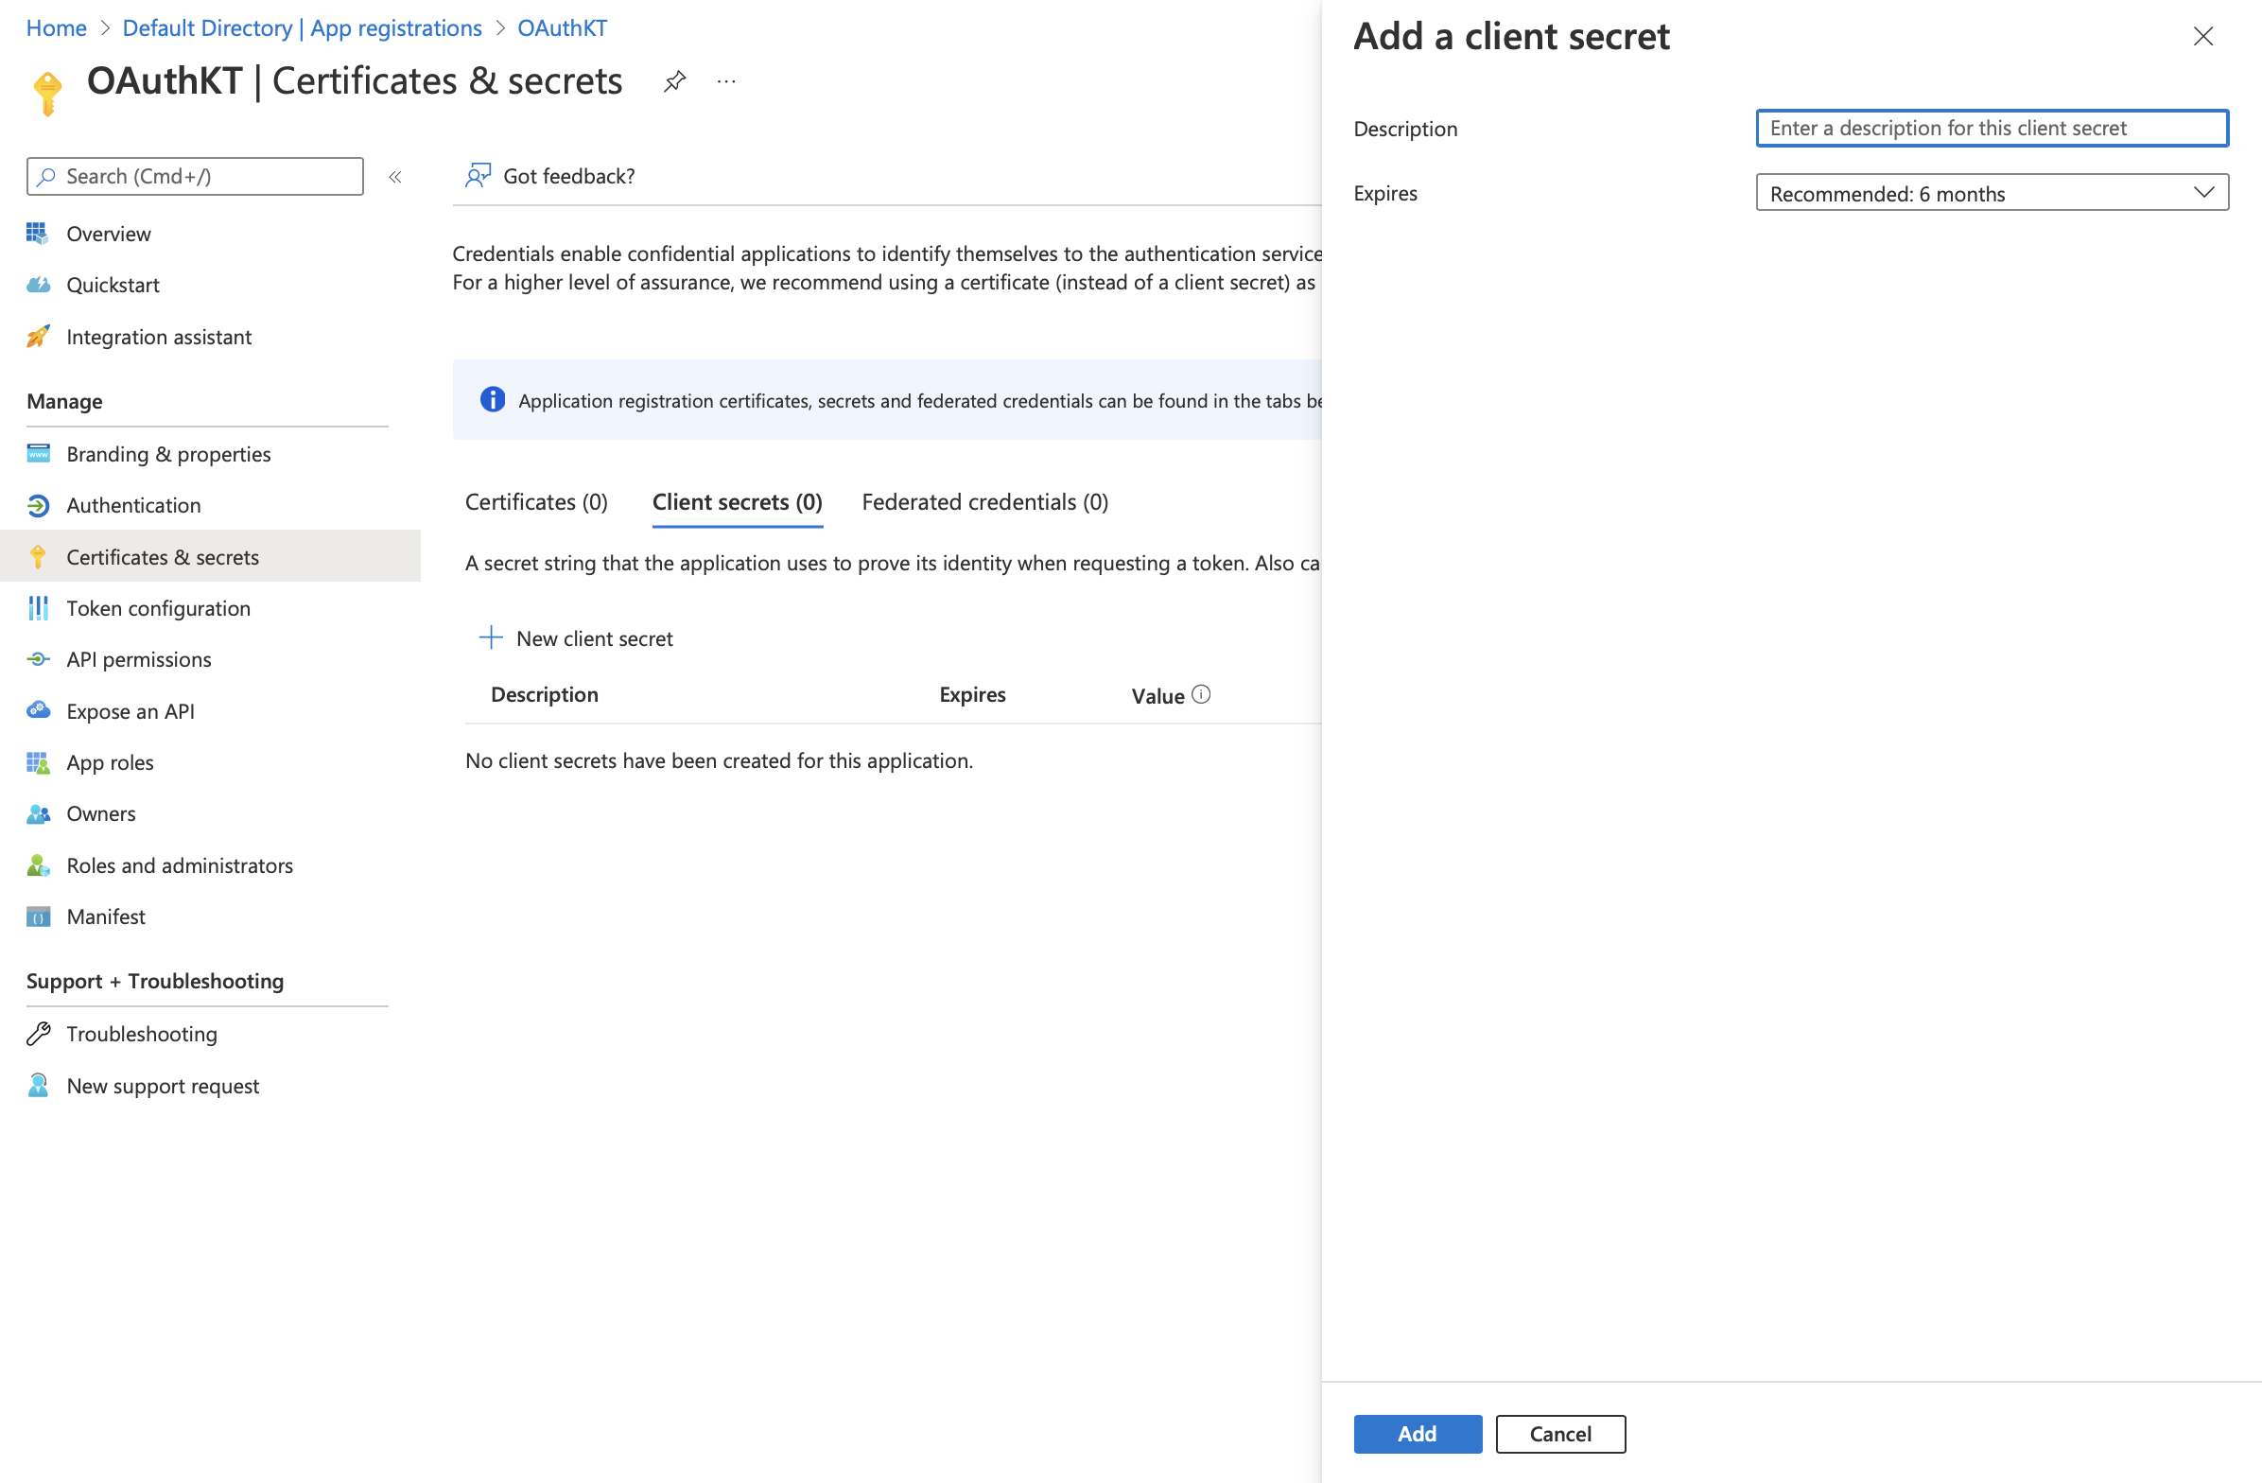Open the more options ellipsis in header
The height and width of the screenshot is (1483, 2262).
[726, 81]
